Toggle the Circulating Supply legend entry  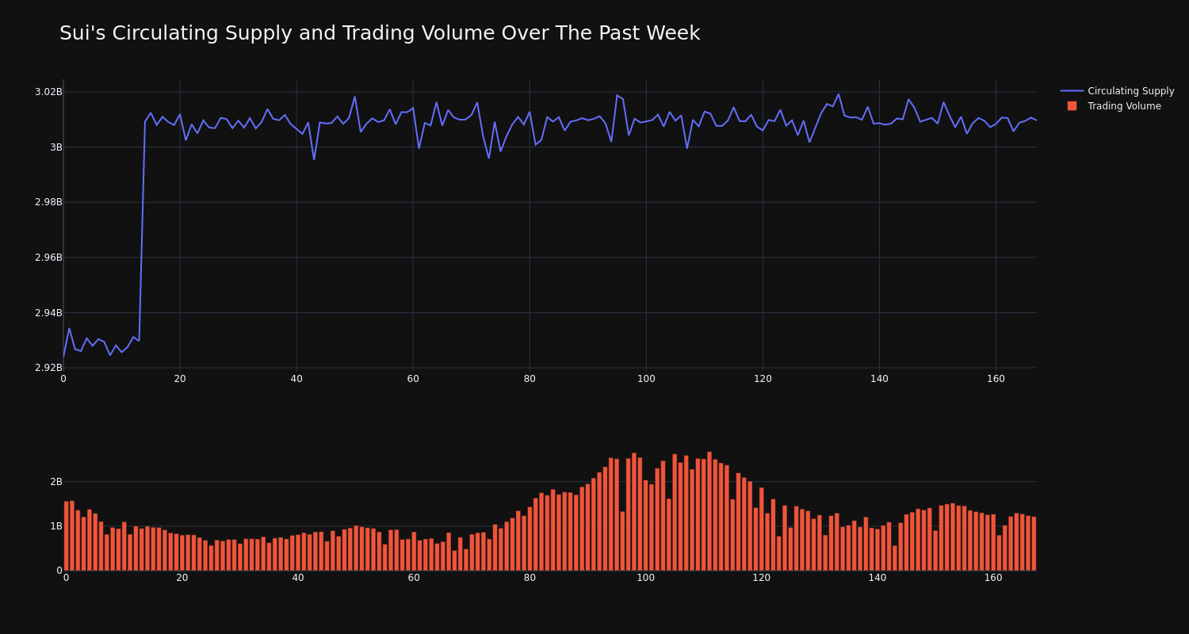click(x=1117, y=91)
